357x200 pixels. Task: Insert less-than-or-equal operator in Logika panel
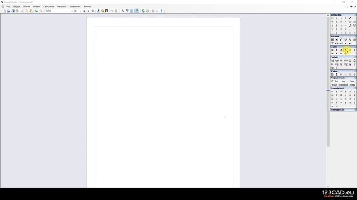(346, 50)
